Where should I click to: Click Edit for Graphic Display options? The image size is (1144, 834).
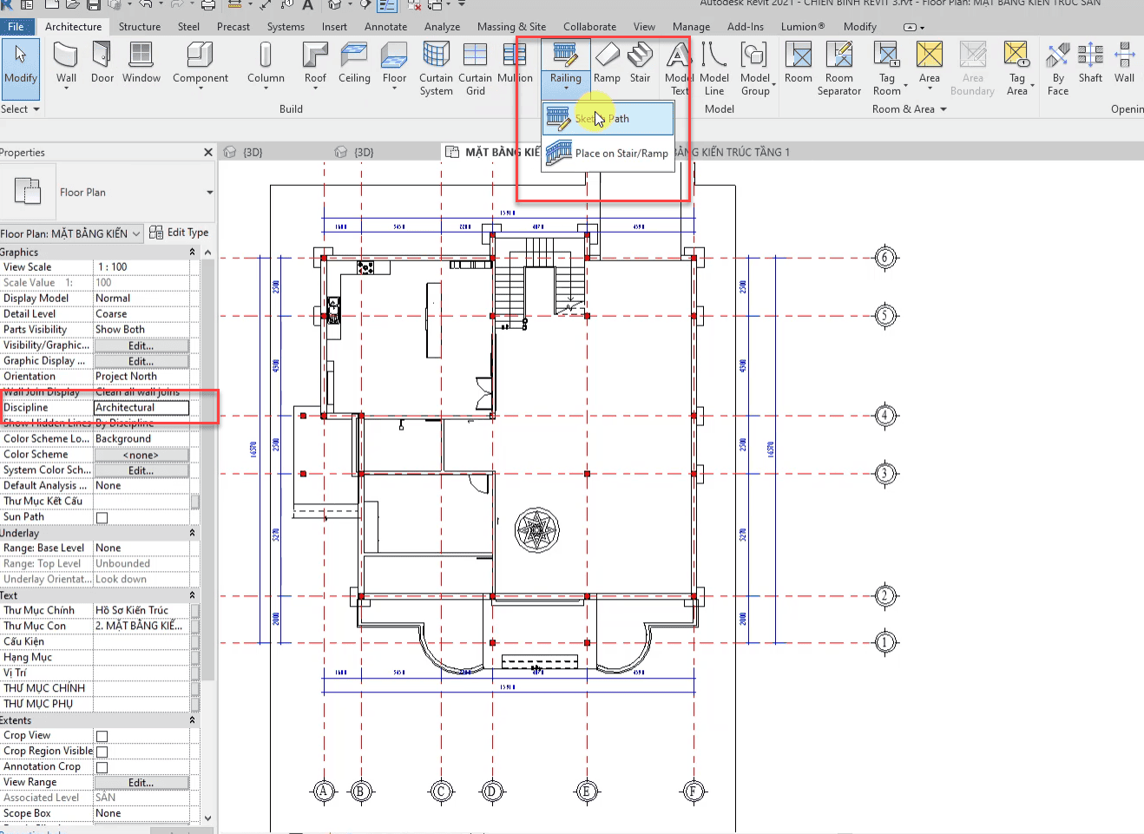pos(141,361)
